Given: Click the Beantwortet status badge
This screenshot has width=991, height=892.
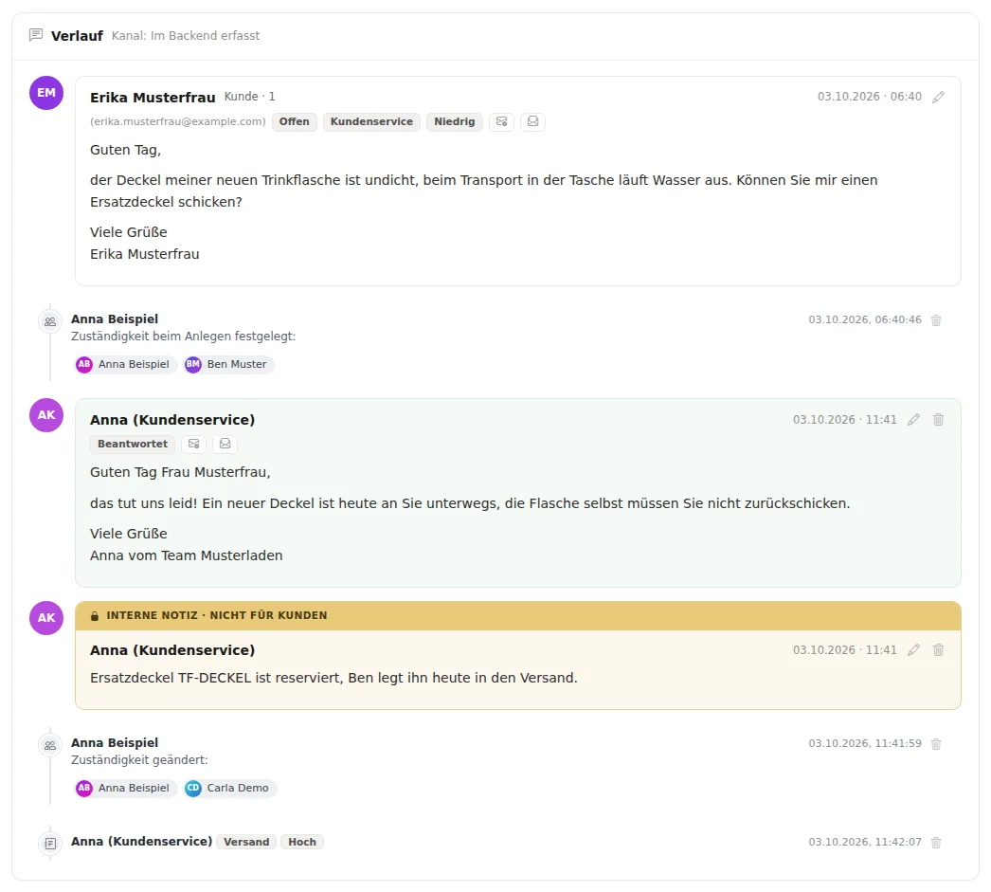Looking at the screenshot, I should coord(133,444).
